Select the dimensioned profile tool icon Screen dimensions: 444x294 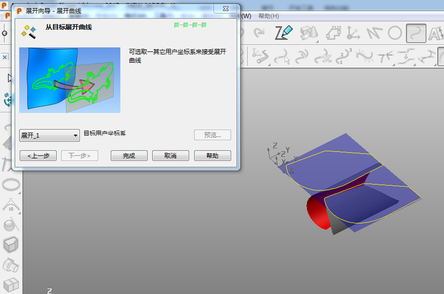(x=334, y=33)
